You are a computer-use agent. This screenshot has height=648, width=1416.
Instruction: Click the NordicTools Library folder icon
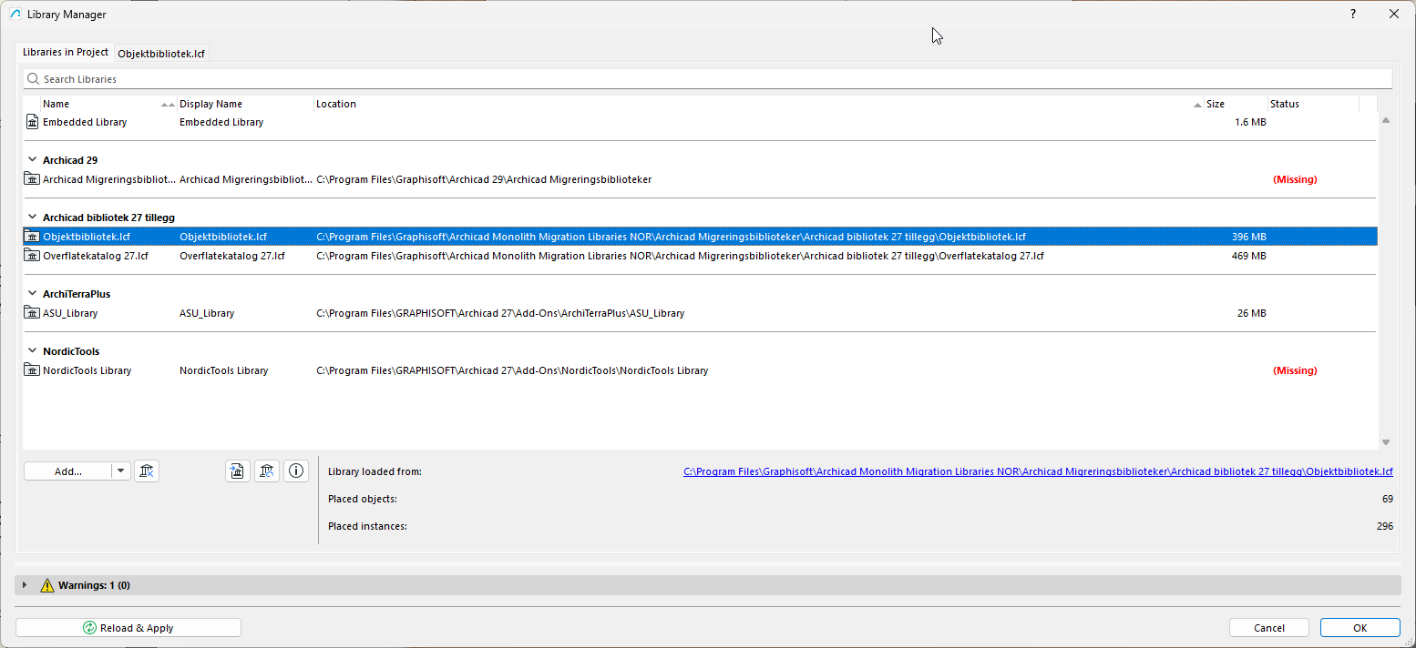click(33, 370)
